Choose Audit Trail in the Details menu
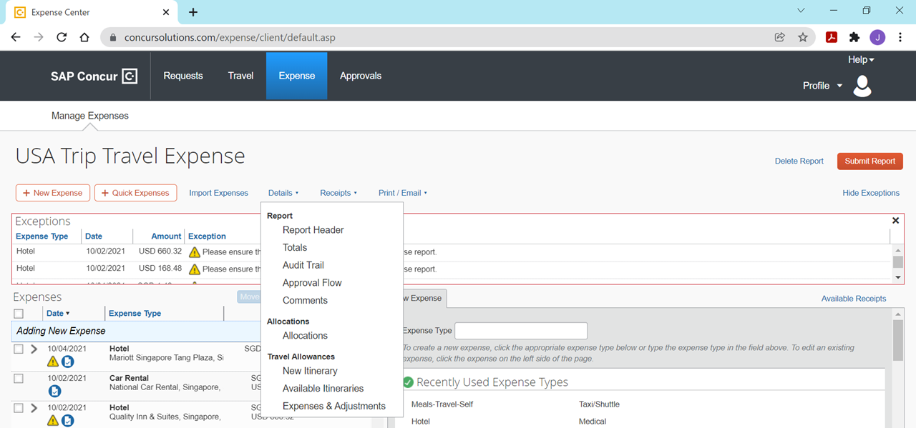This screenshot has height=428, width=916. [x=303, y=265]
